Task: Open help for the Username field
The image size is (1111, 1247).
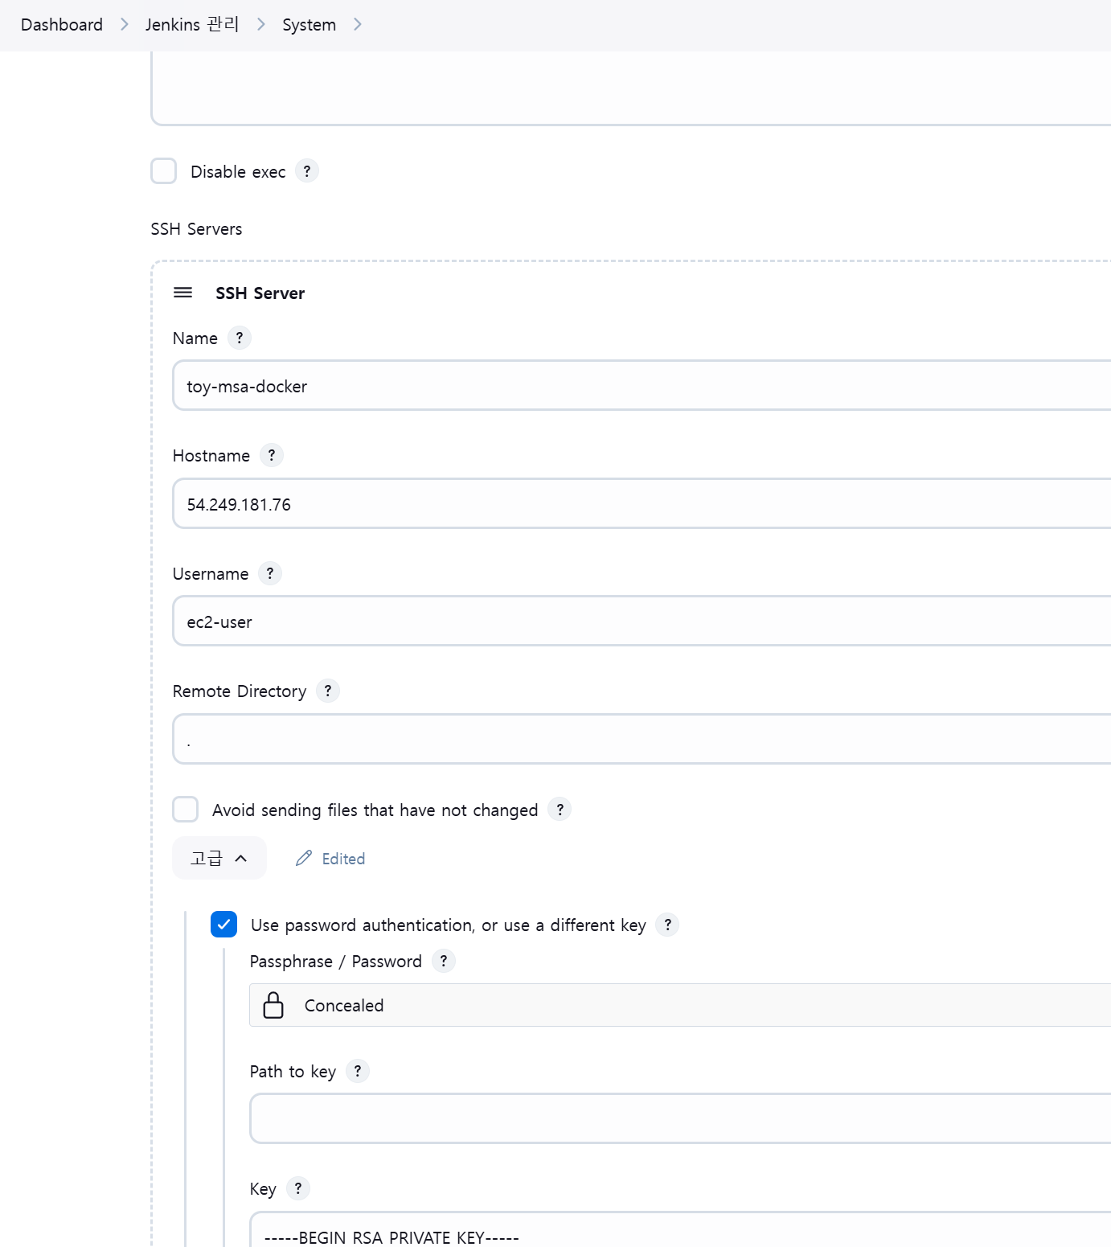Action: click(270, 574)
